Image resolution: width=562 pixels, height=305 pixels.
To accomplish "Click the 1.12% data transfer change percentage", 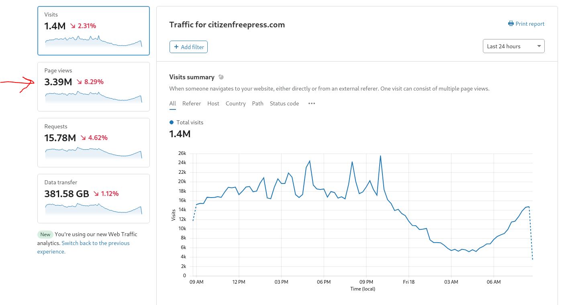I will pos(110,194).
